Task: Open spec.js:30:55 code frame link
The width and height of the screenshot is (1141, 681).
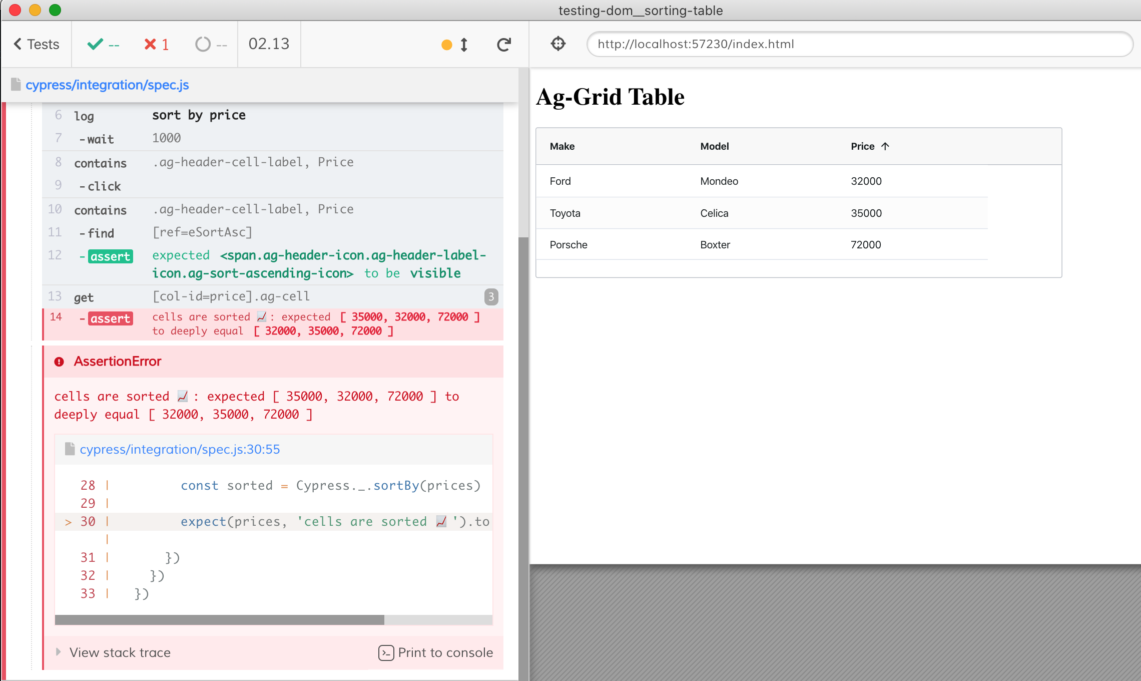Action: (180, 449)
